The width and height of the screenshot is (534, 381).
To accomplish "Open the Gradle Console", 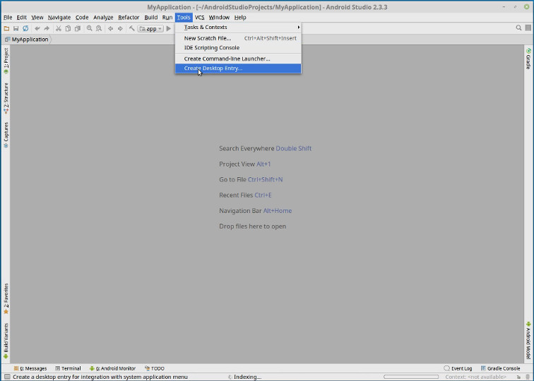I will (500, 368).
